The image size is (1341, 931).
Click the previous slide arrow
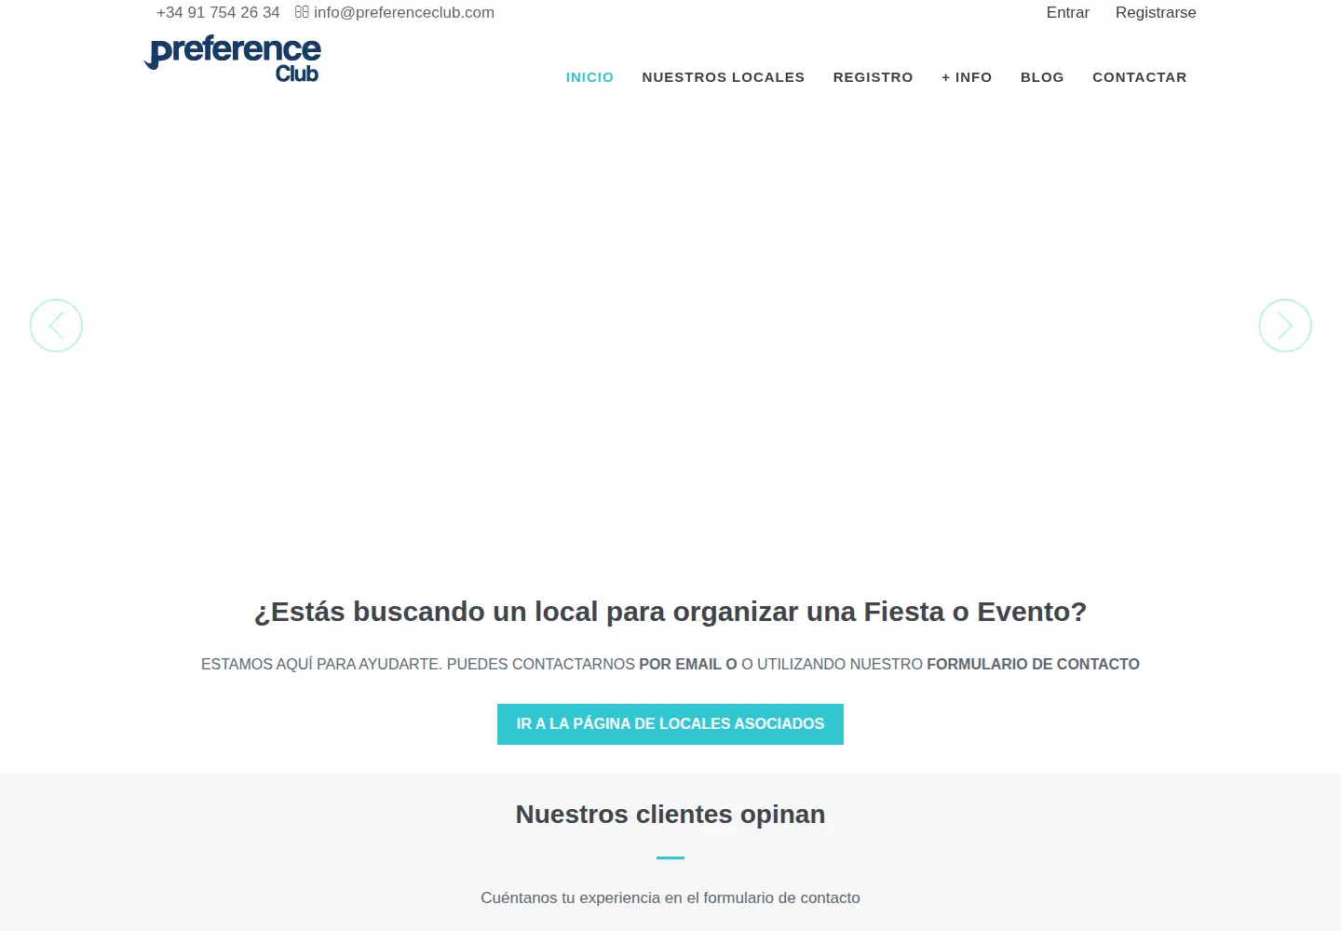[x=56, y=326]
